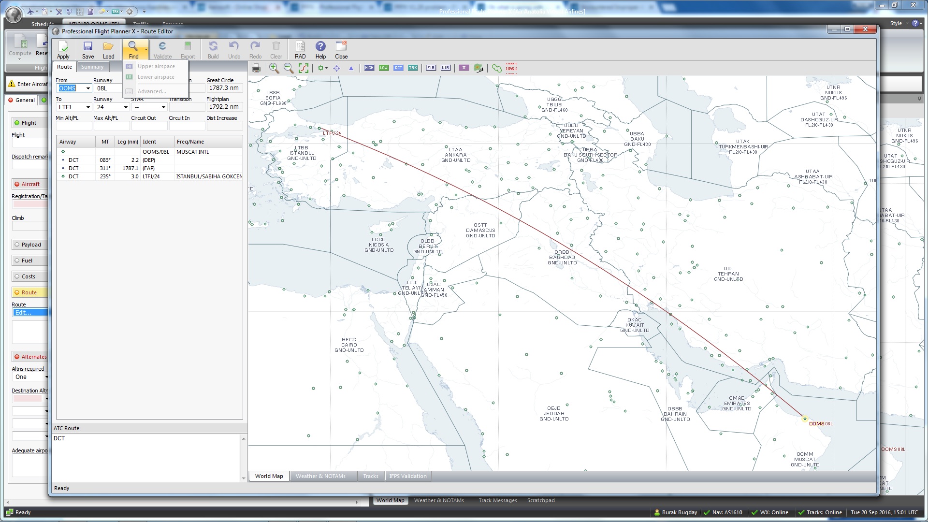The height and width of the screenshot is (522, 928).
Task: Click the Redo icon
Action: pos(255,50)
